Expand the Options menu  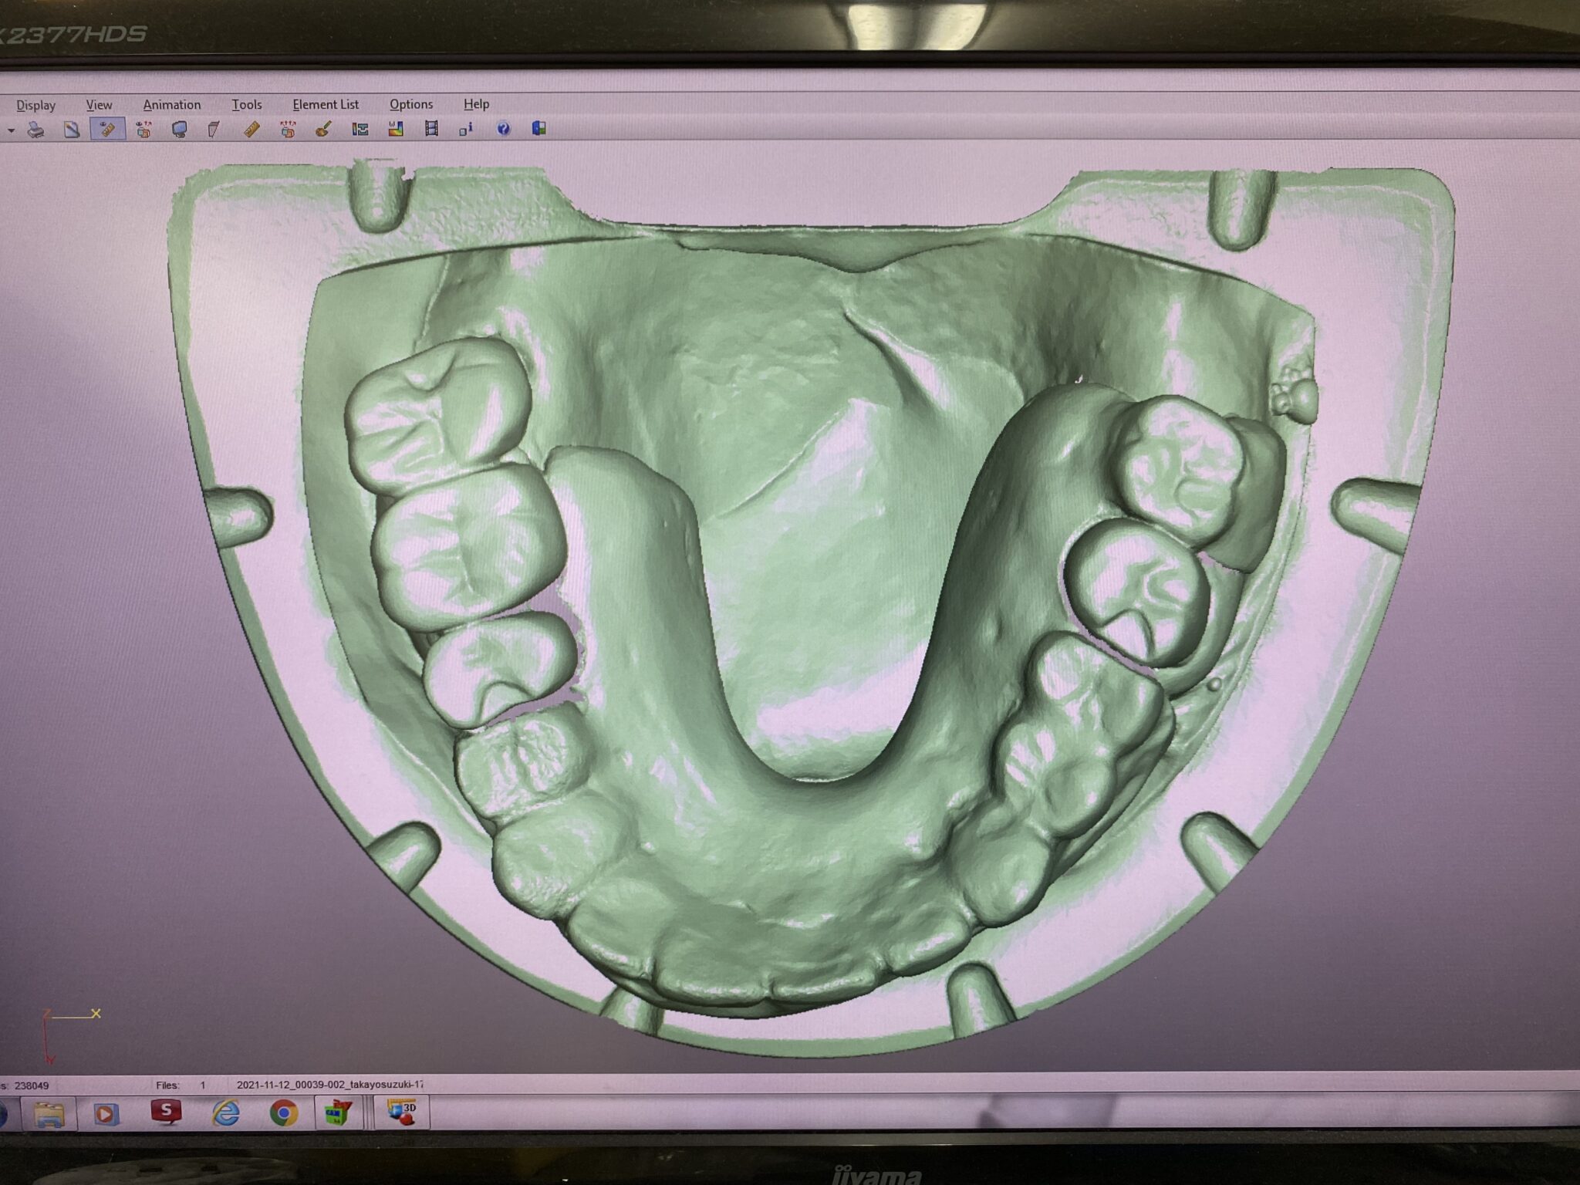pos(410,104)
